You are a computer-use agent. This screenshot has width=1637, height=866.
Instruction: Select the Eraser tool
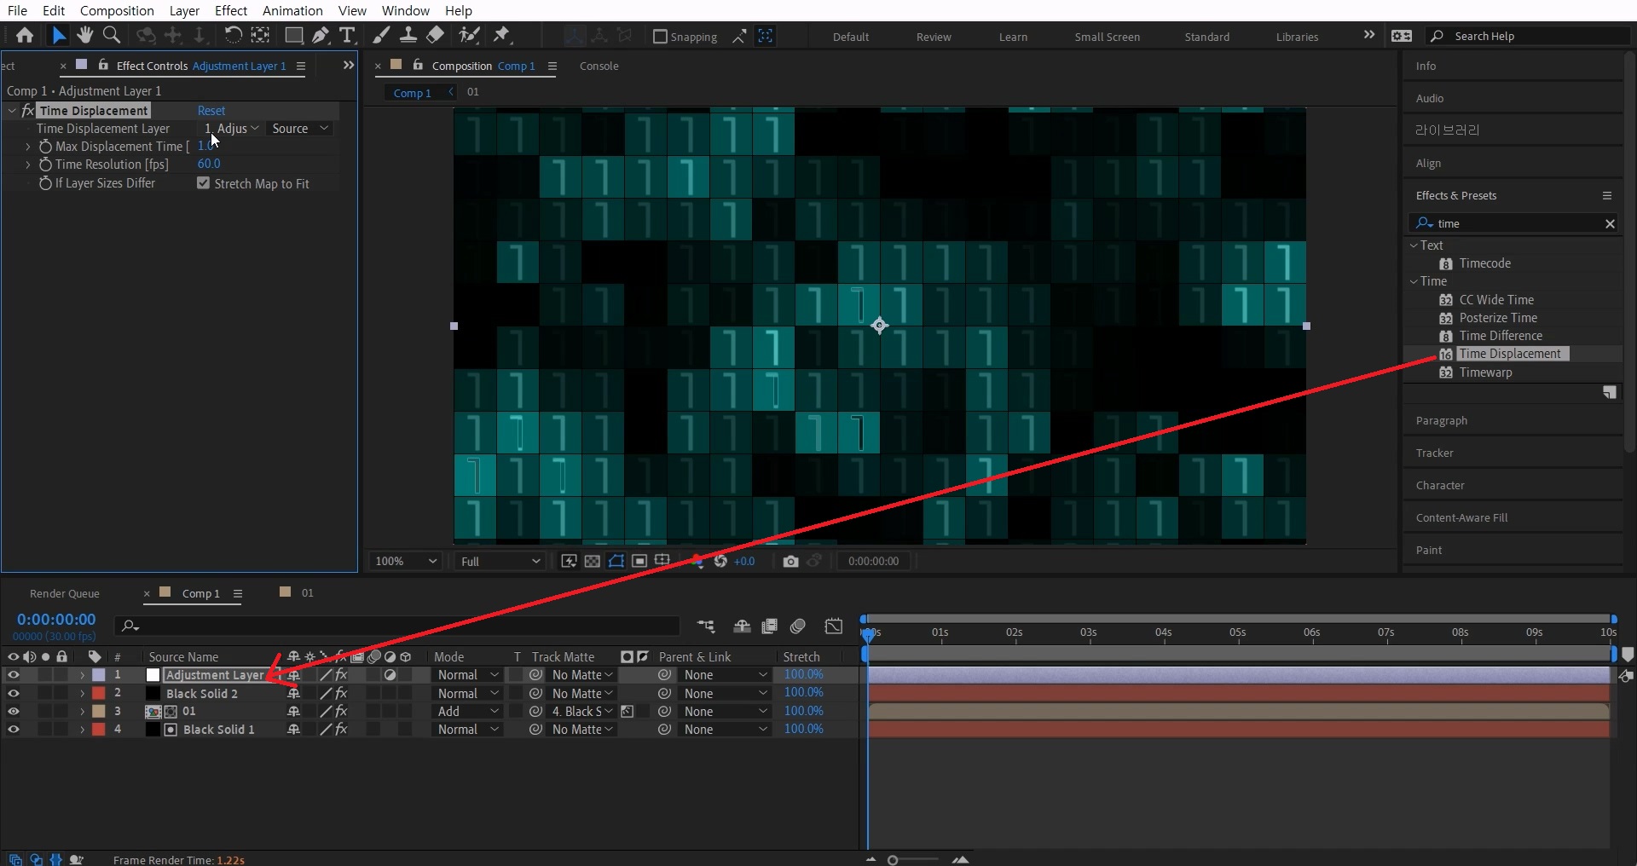click(x=435, y=36)
